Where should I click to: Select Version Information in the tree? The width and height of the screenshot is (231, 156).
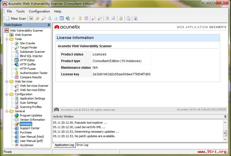[32, 120]
